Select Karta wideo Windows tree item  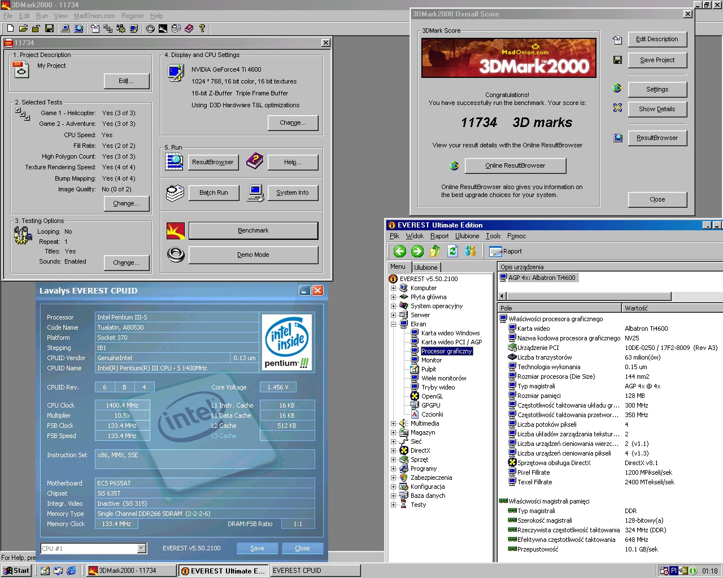pyautogui.click(x=450, y=333)
